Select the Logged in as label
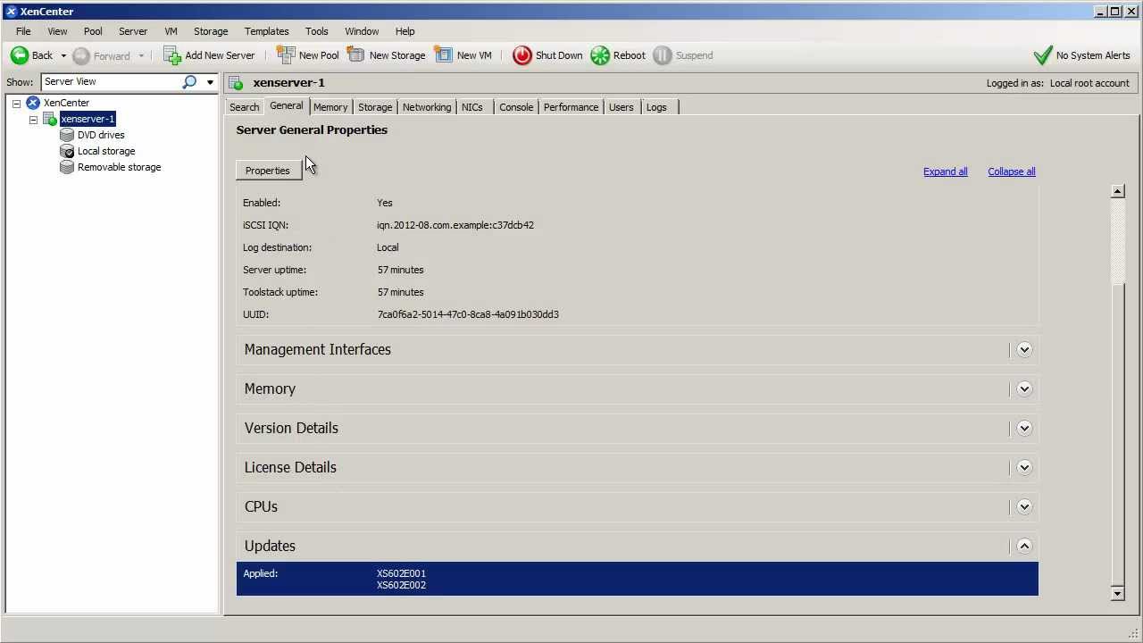Image resolution: width=1143 pixels, height=643 pixels. pos(1015,83)
